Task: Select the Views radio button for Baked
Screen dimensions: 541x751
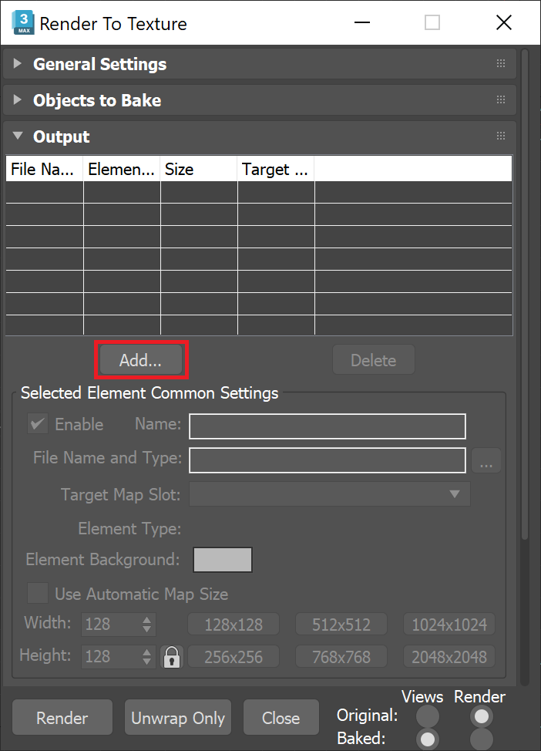Action: (427, 739)
